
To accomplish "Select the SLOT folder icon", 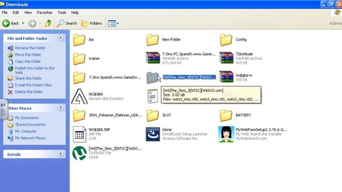I will coord(152,115).
